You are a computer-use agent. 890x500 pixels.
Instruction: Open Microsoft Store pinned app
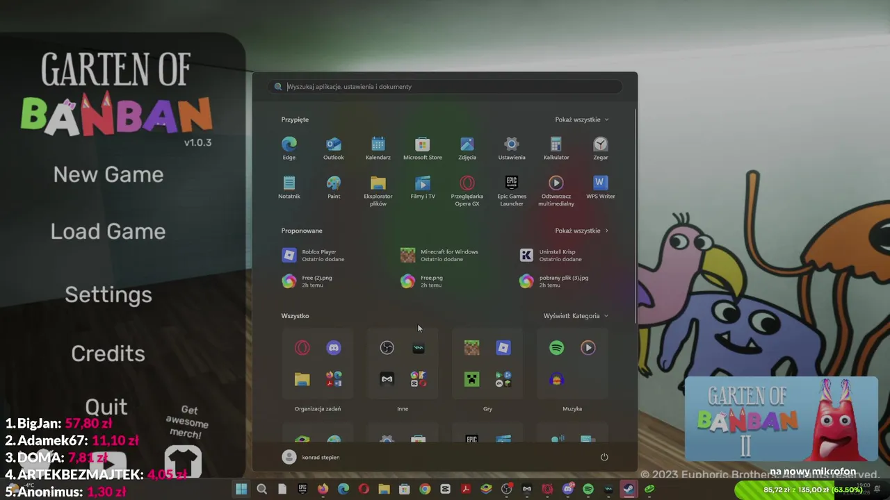[423, 148]
